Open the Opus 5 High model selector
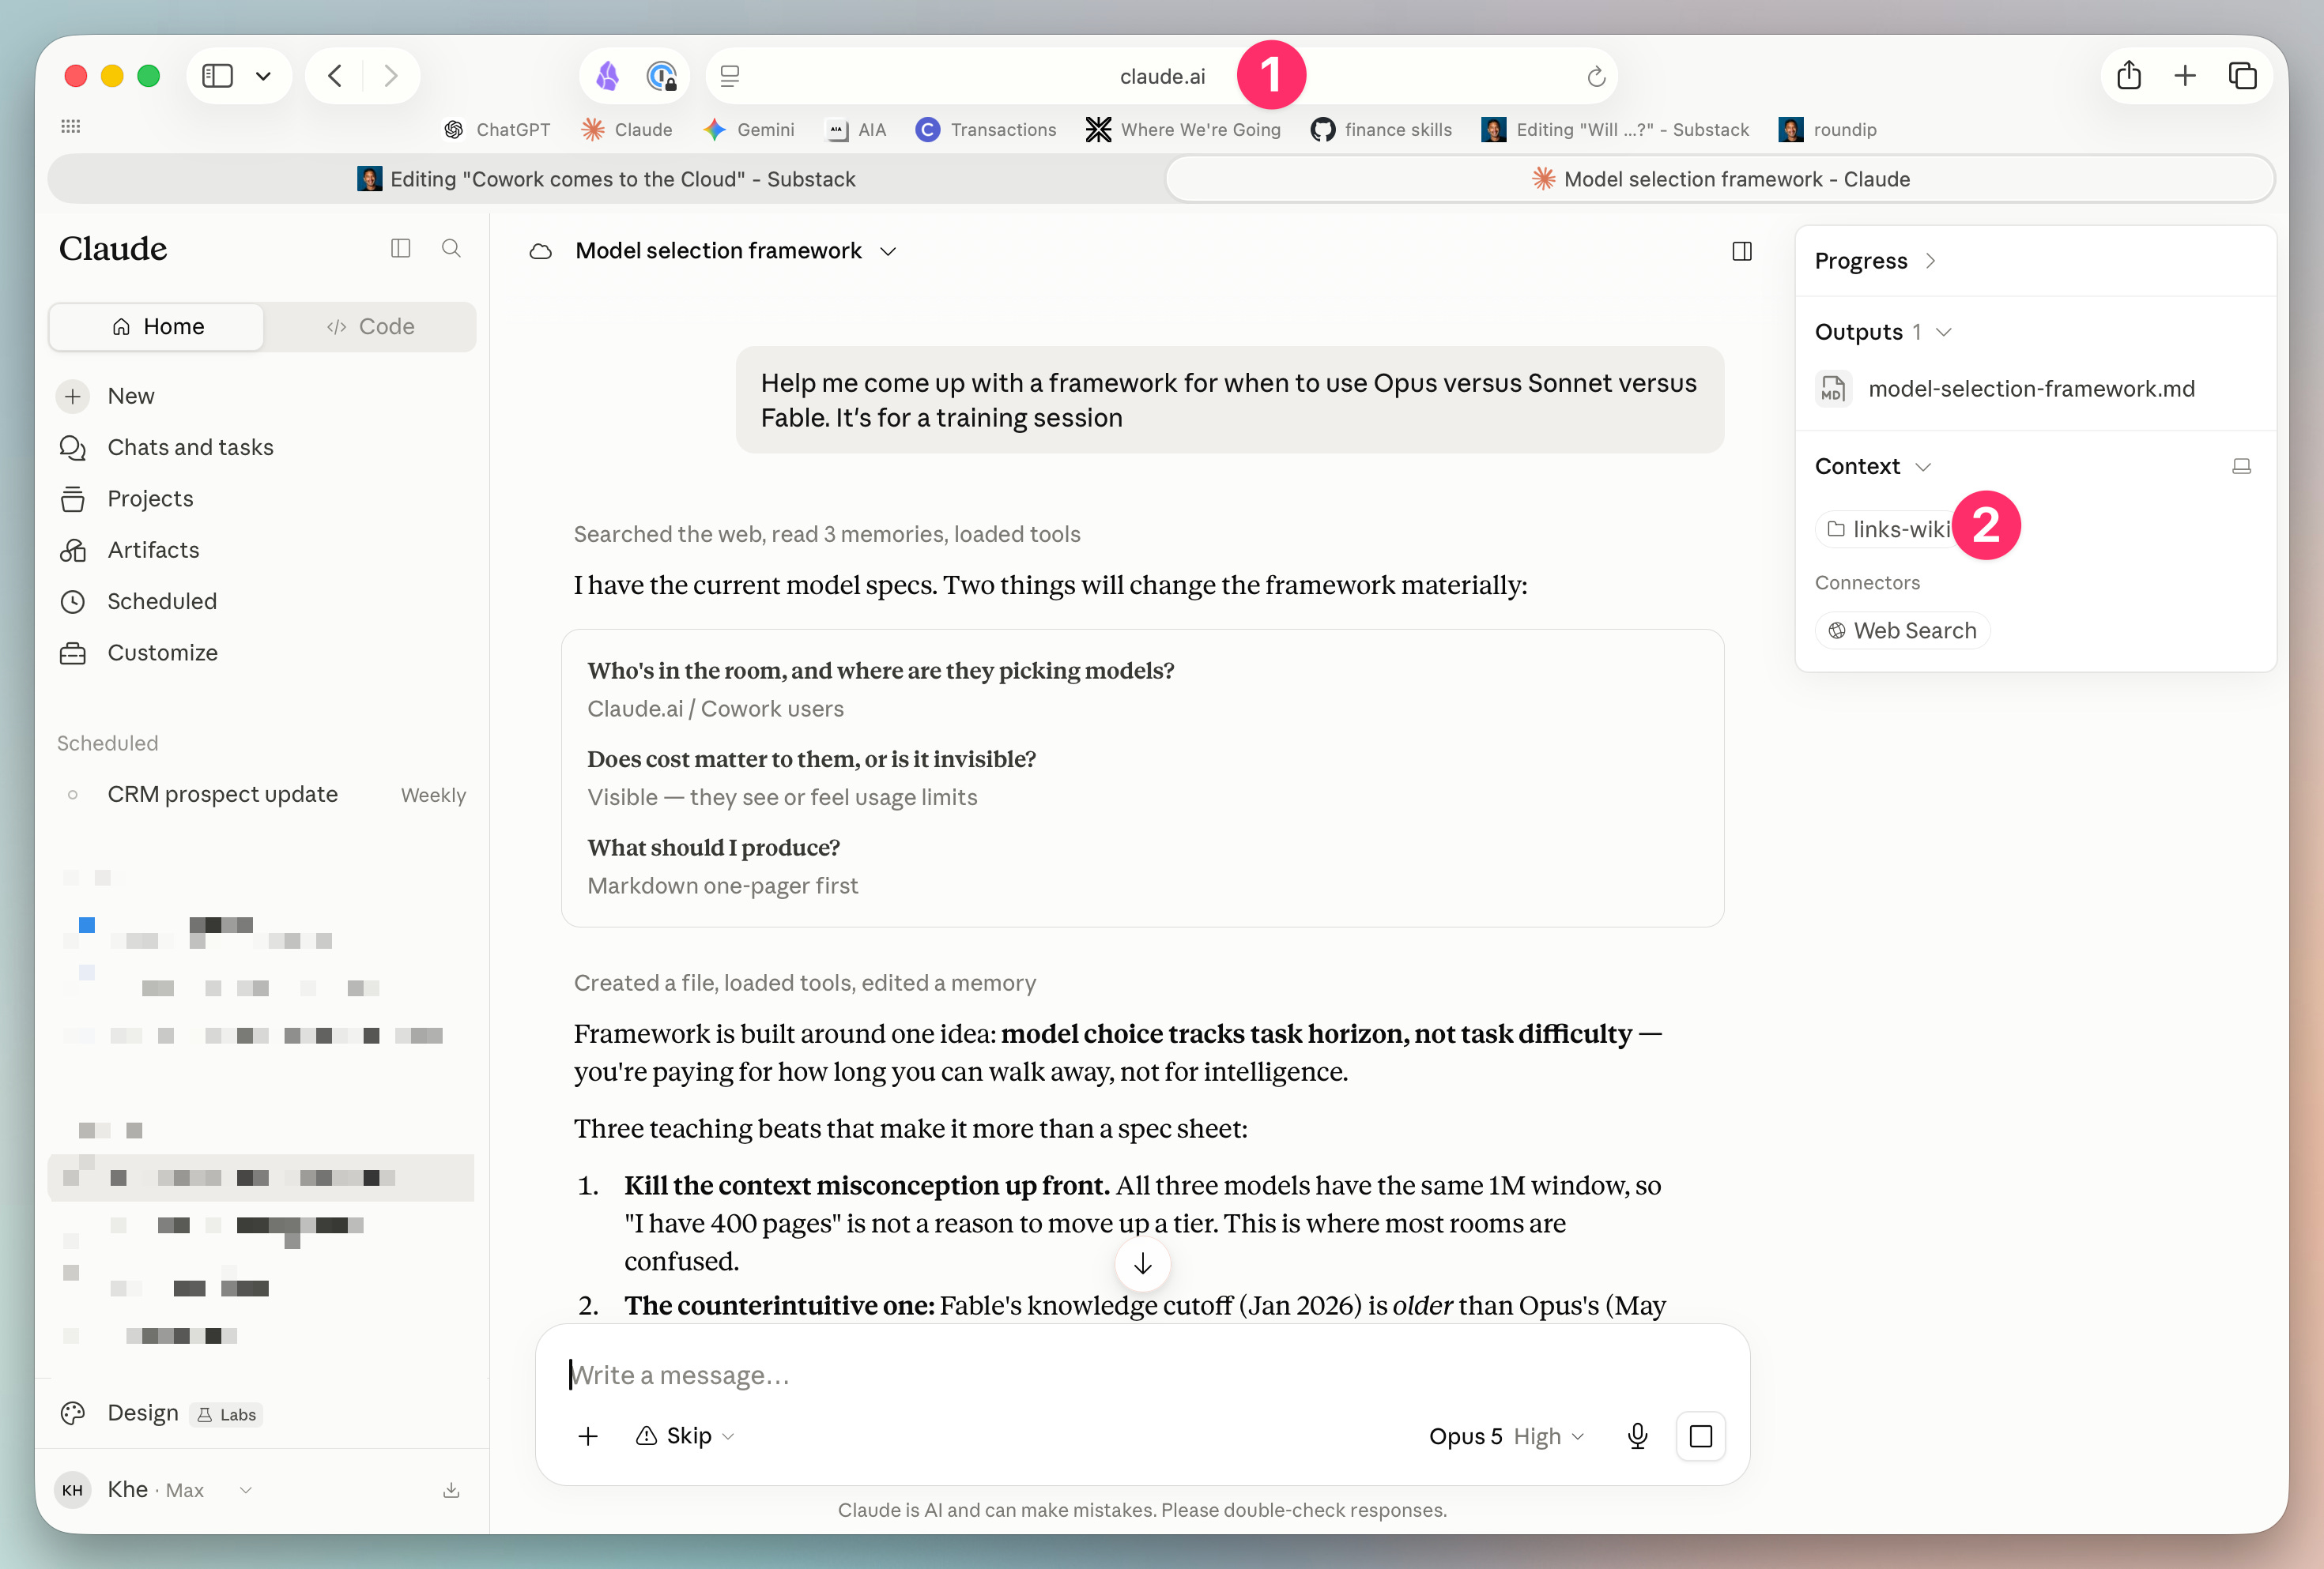The image size is (2324, 1569). point(1506,1436)
